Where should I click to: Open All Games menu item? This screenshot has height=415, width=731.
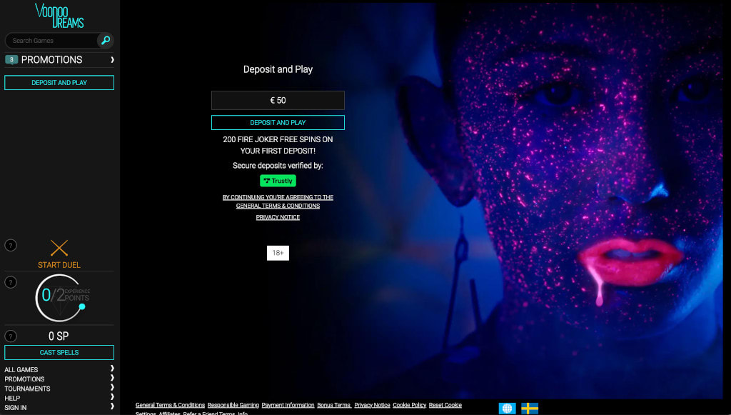(x=21, y=370)
